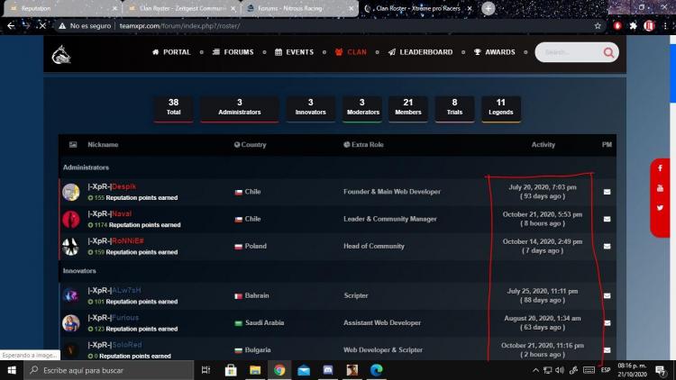Click envelope icon in Naval's row
The width and height of the screenshot is (676, 380).
point(607,219)
